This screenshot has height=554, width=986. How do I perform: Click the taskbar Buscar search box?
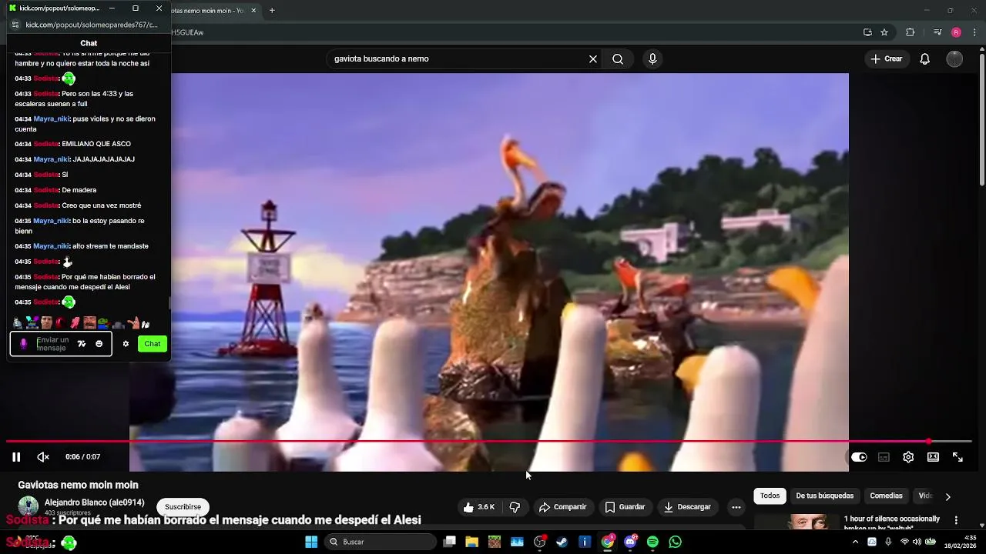pos(380,542)
